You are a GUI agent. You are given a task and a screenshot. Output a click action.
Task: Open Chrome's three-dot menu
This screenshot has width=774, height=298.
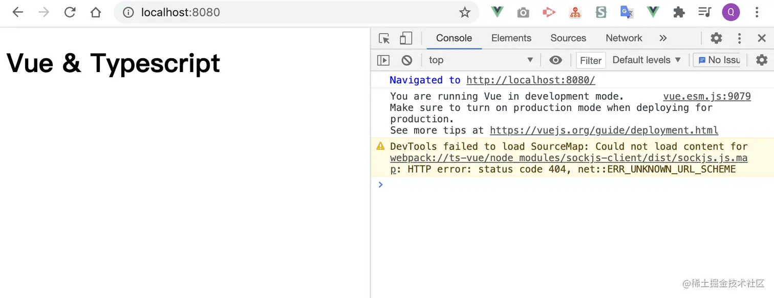pos(757,12)
